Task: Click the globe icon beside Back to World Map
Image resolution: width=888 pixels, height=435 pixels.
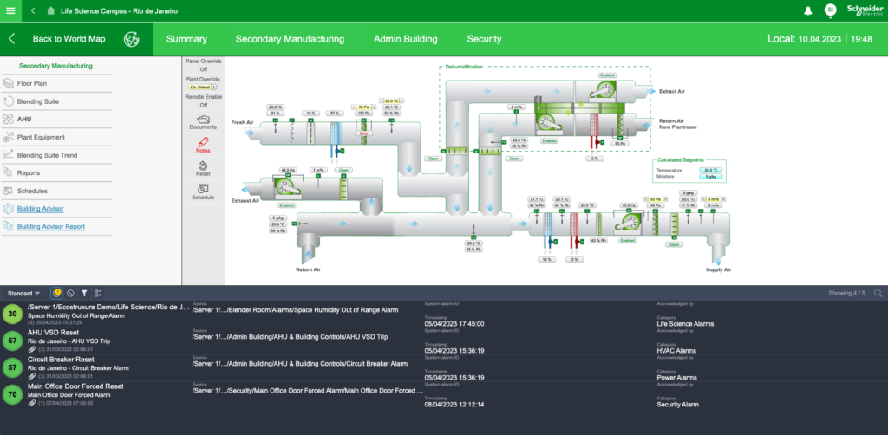Action: (132, 39)
